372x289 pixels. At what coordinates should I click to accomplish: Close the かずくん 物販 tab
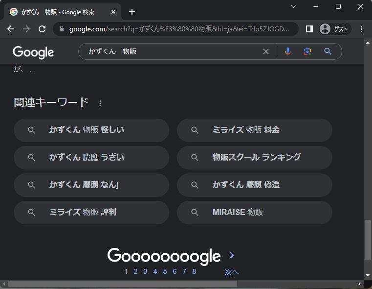(113, 12)
